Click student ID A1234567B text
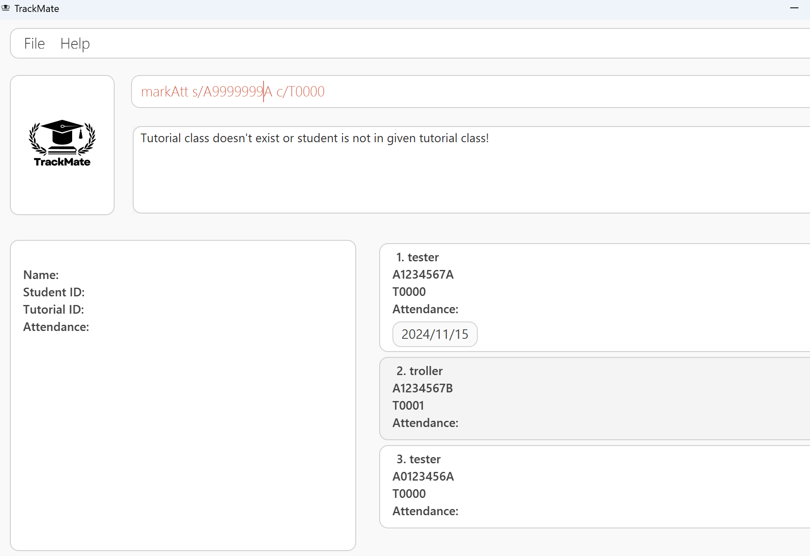810x556 pixels. tap(423, 388)
